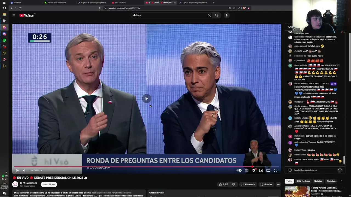Click the #chvnoticias hashtag link
This screenshot has width=351, height=197.
click(x=117, y=193)
